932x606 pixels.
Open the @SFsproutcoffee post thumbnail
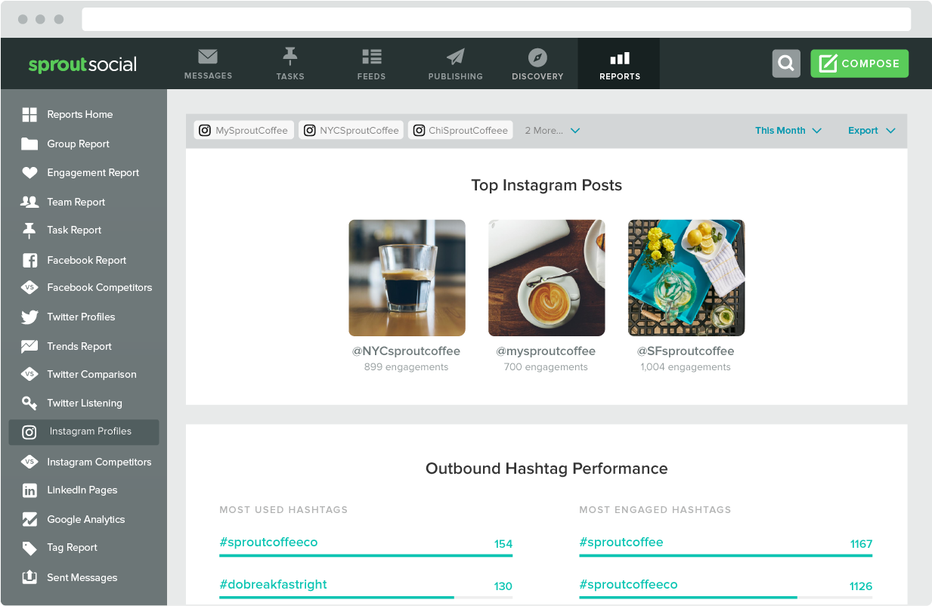[686, 278]
